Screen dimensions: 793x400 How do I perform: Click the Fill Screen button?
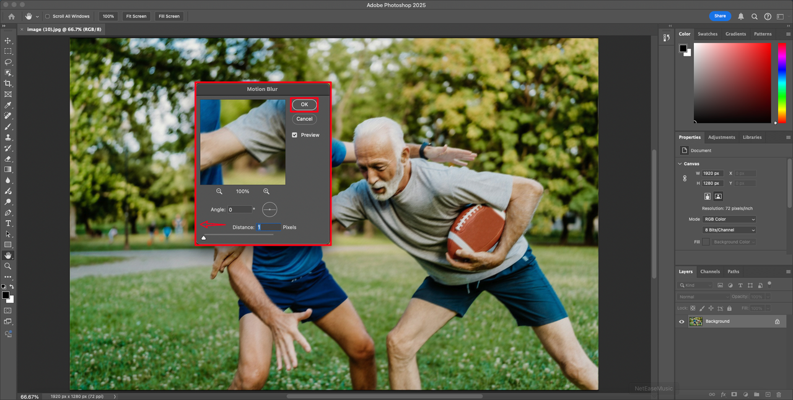pyautogui.click(x=169, y=16)
